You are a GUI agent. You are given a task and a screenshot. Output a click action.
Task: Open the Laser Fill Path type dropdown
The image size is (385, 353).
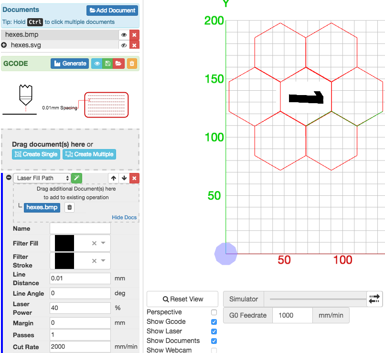[42, 178]
